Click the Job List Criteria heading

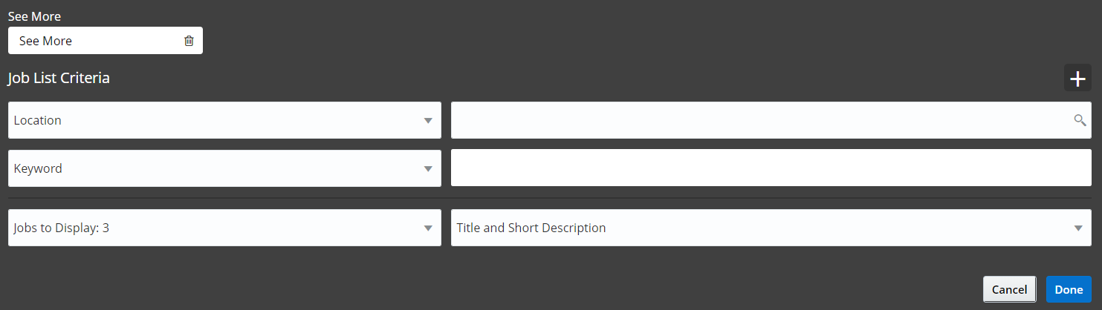59,77
